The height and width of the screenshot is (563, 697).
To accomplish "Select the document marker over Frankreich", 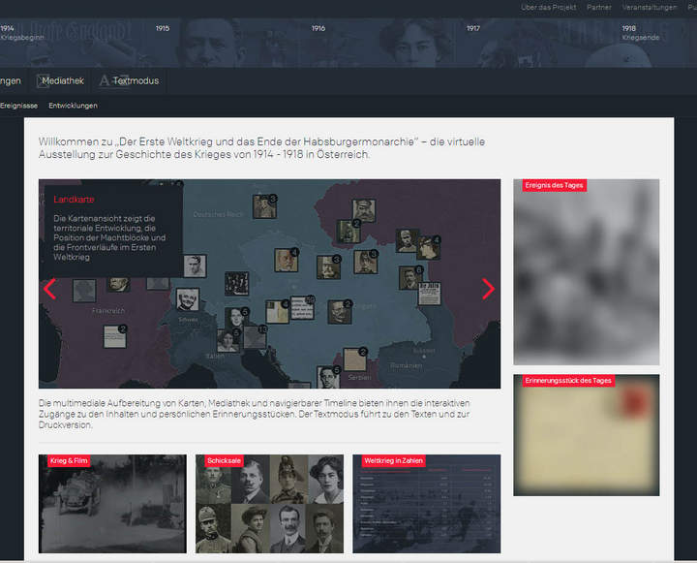I will point(114,337).
